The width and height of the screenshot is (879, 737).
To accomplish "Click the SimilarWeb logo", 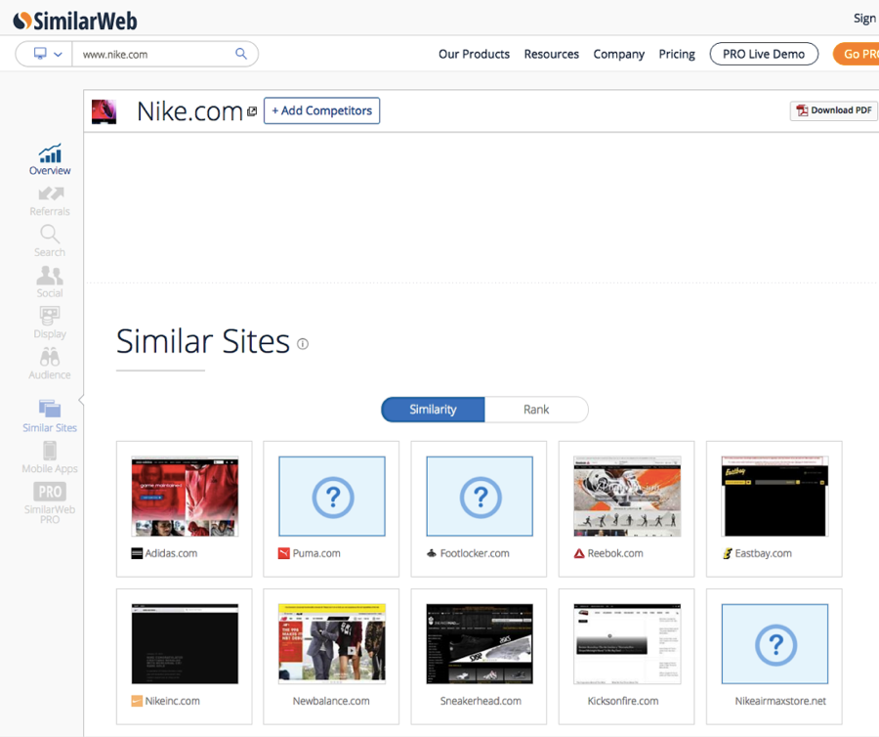I will pyautogui.click(x=75, y=21).
